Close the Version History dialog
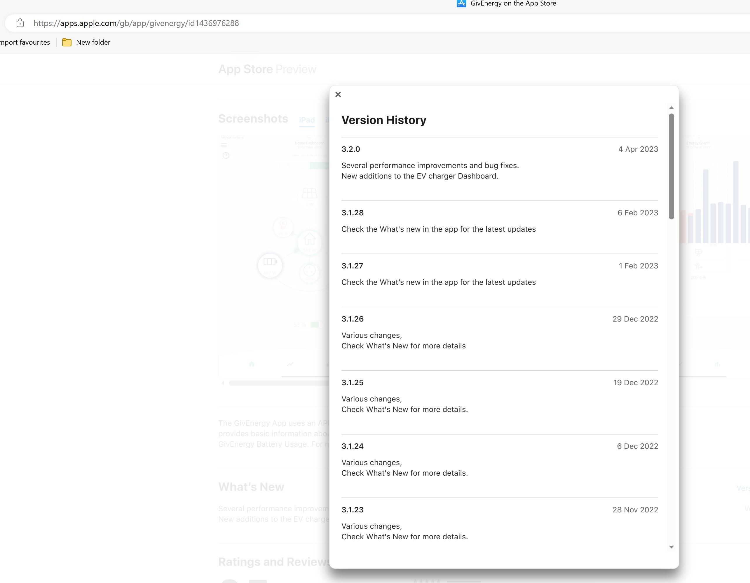 (338, 95)
